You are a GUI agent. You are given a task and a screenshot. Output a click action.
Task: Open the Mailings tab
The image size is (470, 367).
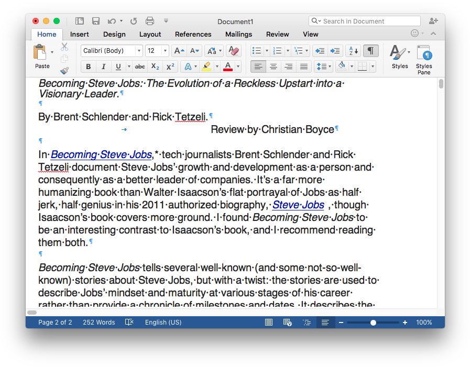pos(238,35)
